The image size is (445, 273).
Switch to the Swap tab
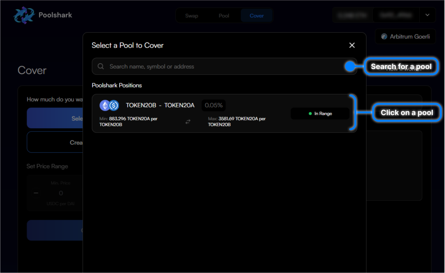pos(191,16)
